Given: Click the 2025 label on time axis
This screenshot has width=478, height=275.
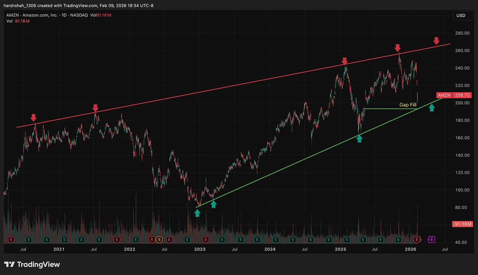Looking at the screenshot, I should tap(340, 249).
